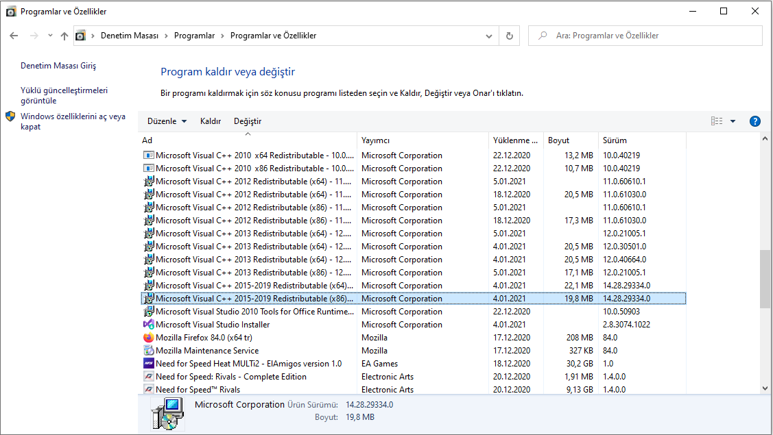Click the large installer icon in details pane
Screen dimensions: 773x435
point(168,414)
